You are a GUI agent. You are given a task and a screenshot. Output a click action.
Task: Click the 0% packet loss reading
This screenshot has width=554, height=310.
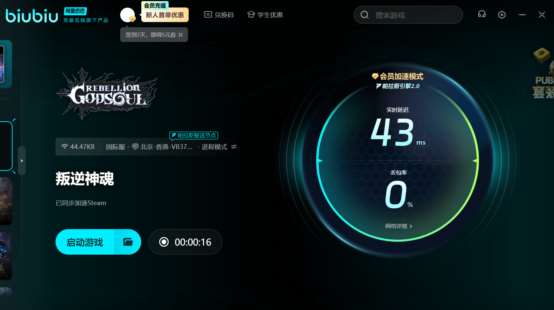pos(399,195)
